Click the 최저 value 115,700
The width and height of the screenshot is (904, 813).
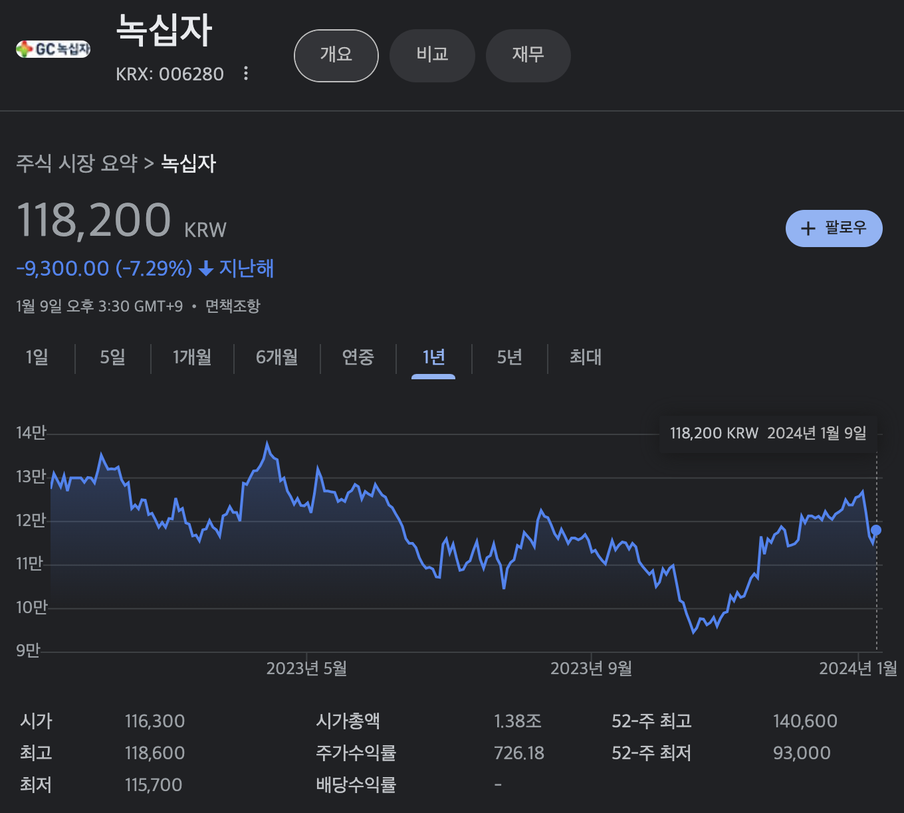coord(154,785)
